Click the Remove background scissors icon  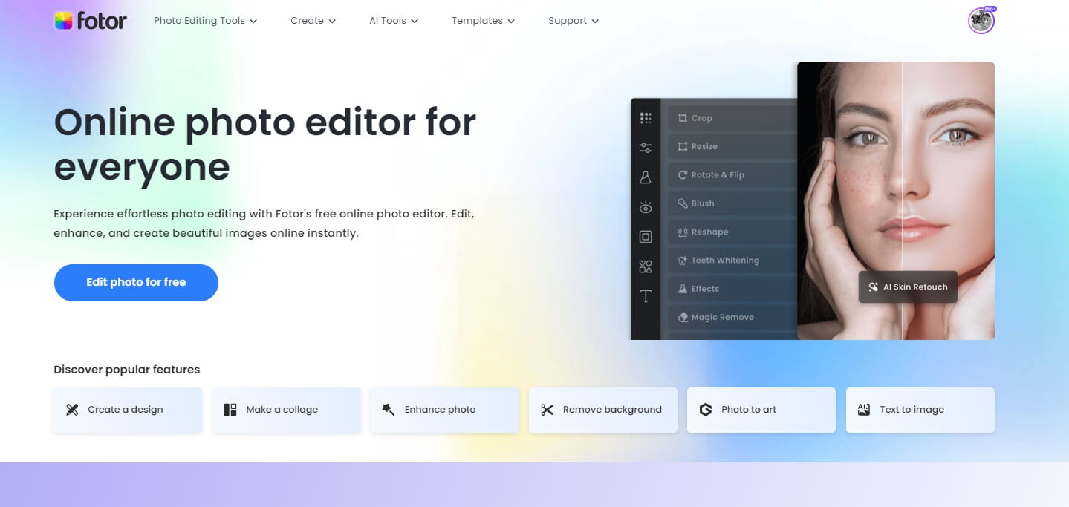pyautogui.click(x=548, y=410)
